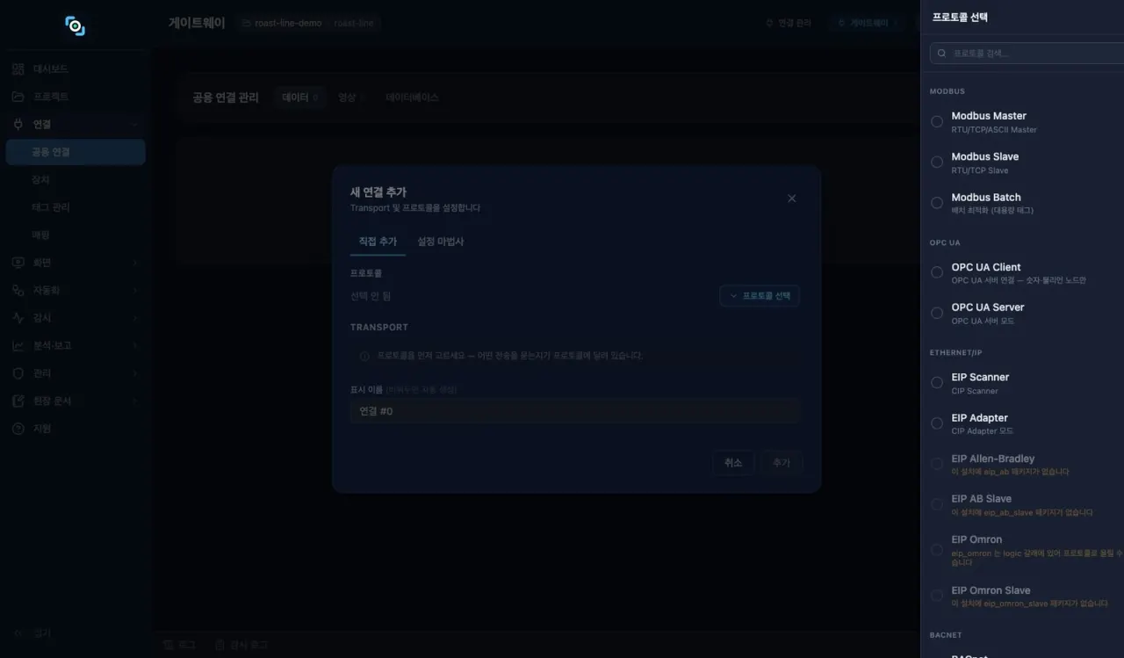Click the 추가 button in the dialog
The image size is (1124, 658).
[782, 463]
